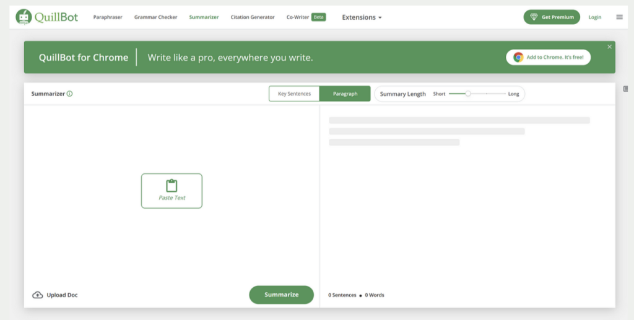This screenshot has width=634, height=320.
Task: Expand the Extensions dropdown
Action: pos(362,17)
